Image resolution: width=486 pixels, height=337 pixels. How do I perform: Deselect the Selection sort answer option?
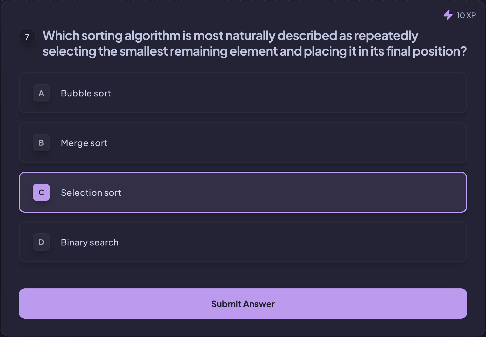click(x=243, y=193)
